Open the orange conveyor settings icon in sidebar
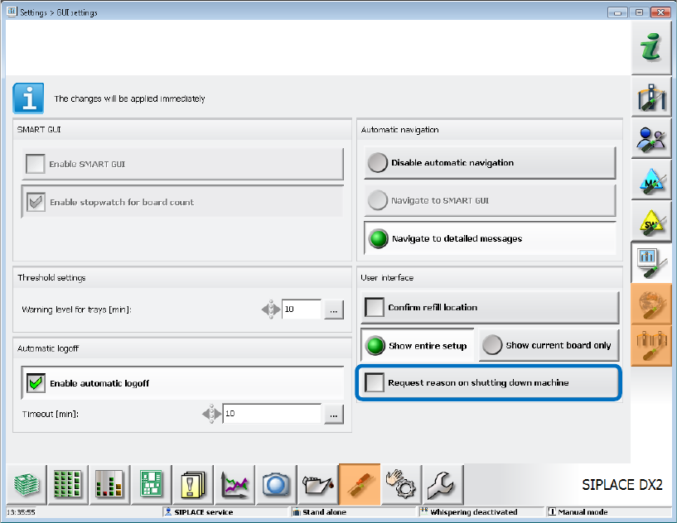The height and width of the screenshot is (523, 677). (651, 346)
